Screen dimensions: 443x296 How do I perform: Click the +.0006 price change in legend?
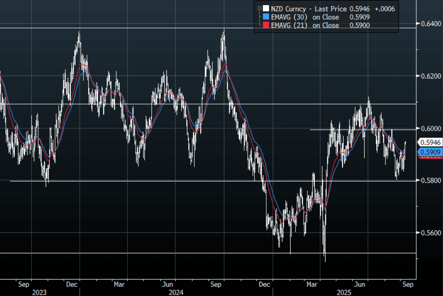386,8
